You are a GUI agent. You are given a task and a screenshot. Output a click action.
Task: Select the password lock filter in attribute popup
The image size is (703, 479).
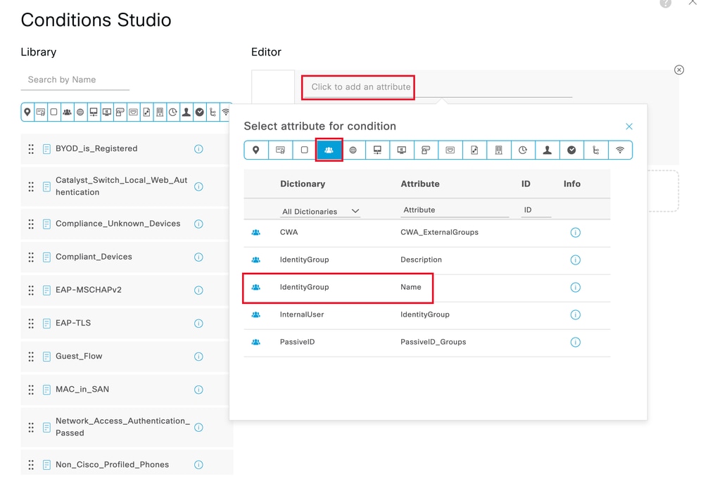pos(426,150)
